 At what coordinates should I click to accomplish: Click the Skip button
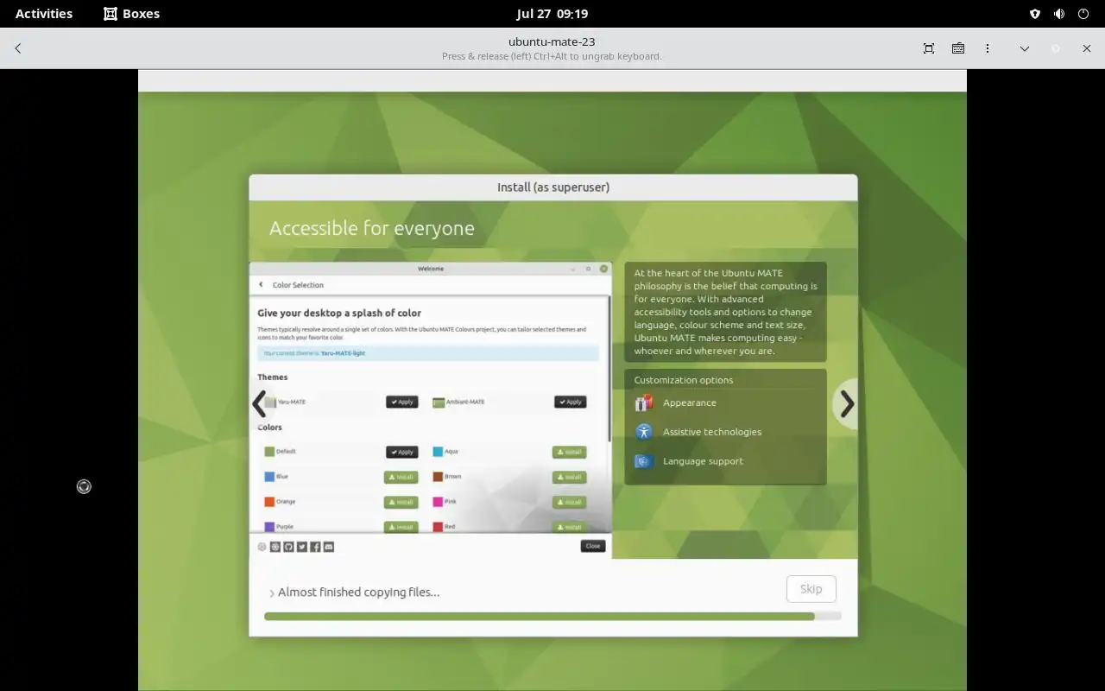pyautogui.click(x=811, y=589)
